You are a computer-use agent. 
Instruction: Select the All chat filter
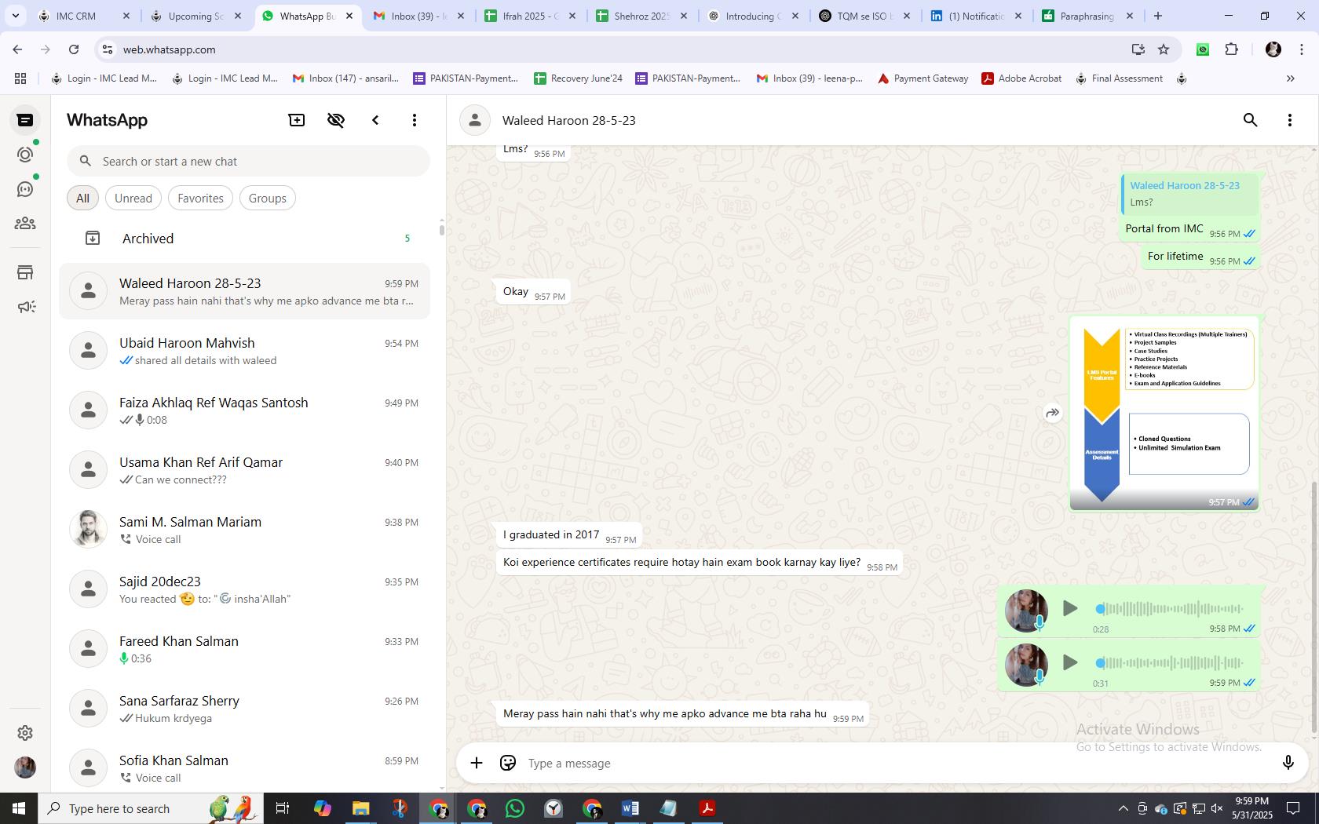[x=82, y=198]
